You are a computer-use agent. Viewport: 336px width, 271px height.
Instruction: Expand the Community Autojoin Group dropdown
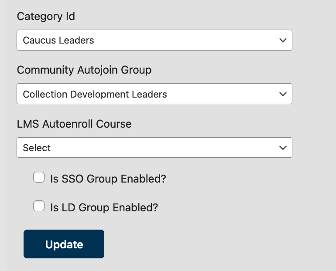coord(154,94)
